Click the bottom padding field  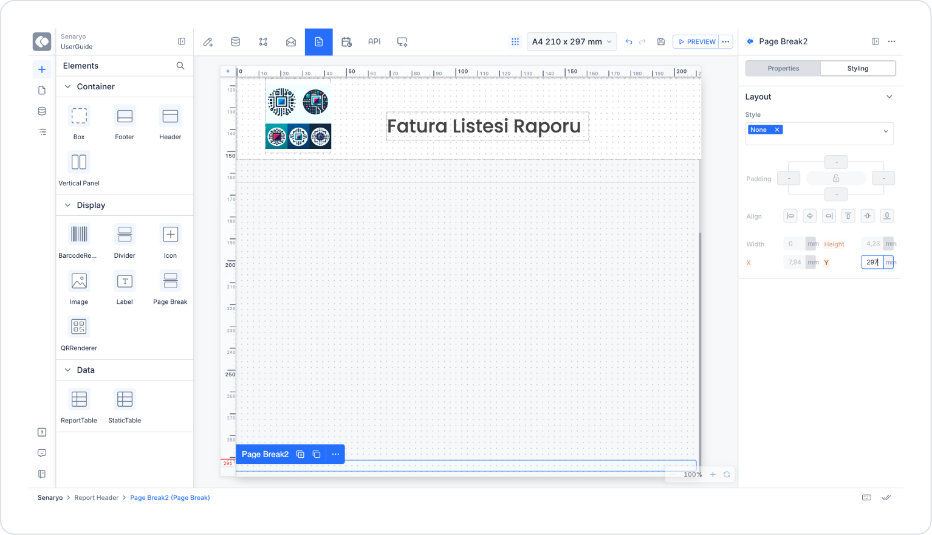pos(836,195)
